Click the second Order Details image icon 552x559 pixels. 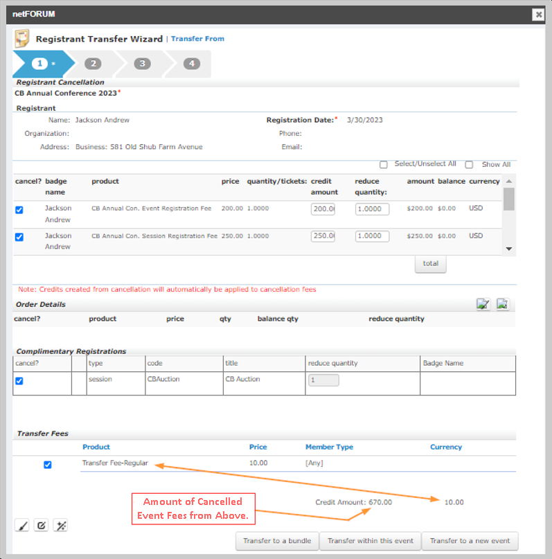point(503,304)
